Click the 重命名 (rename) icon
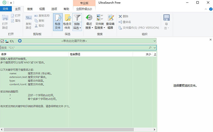Image resolution: width=213 pixels, height=132 pixels. pos(120,22)
